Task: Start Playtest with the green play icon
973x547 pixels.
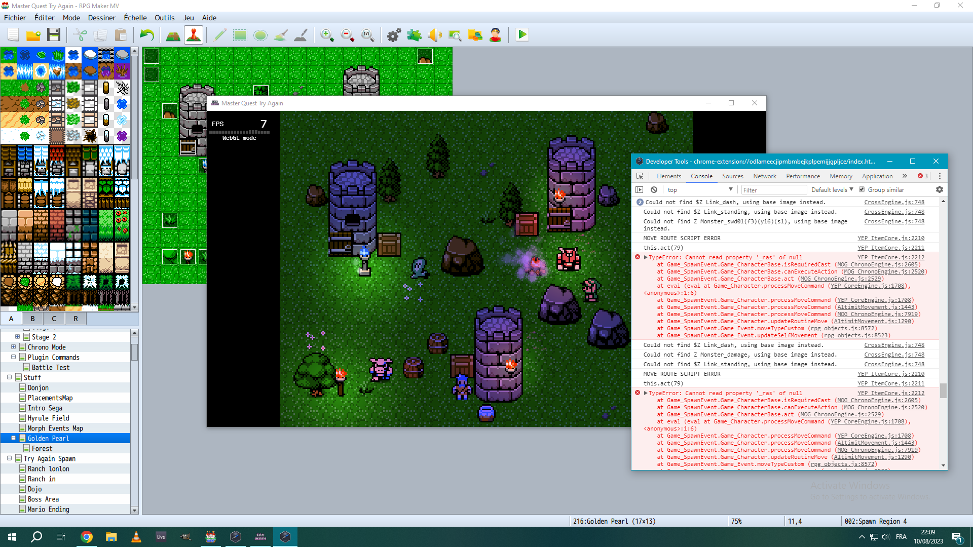Action: point(522,35)
